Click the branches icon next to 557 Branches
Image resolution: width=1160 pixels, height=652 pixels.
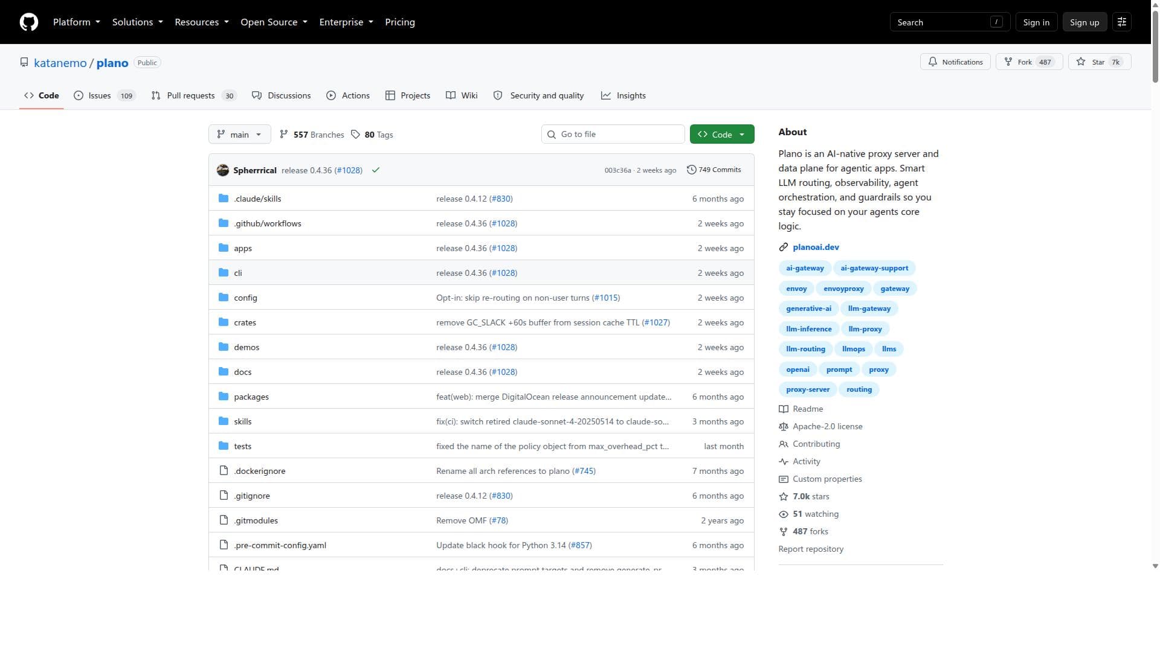(x=284, y=135)
